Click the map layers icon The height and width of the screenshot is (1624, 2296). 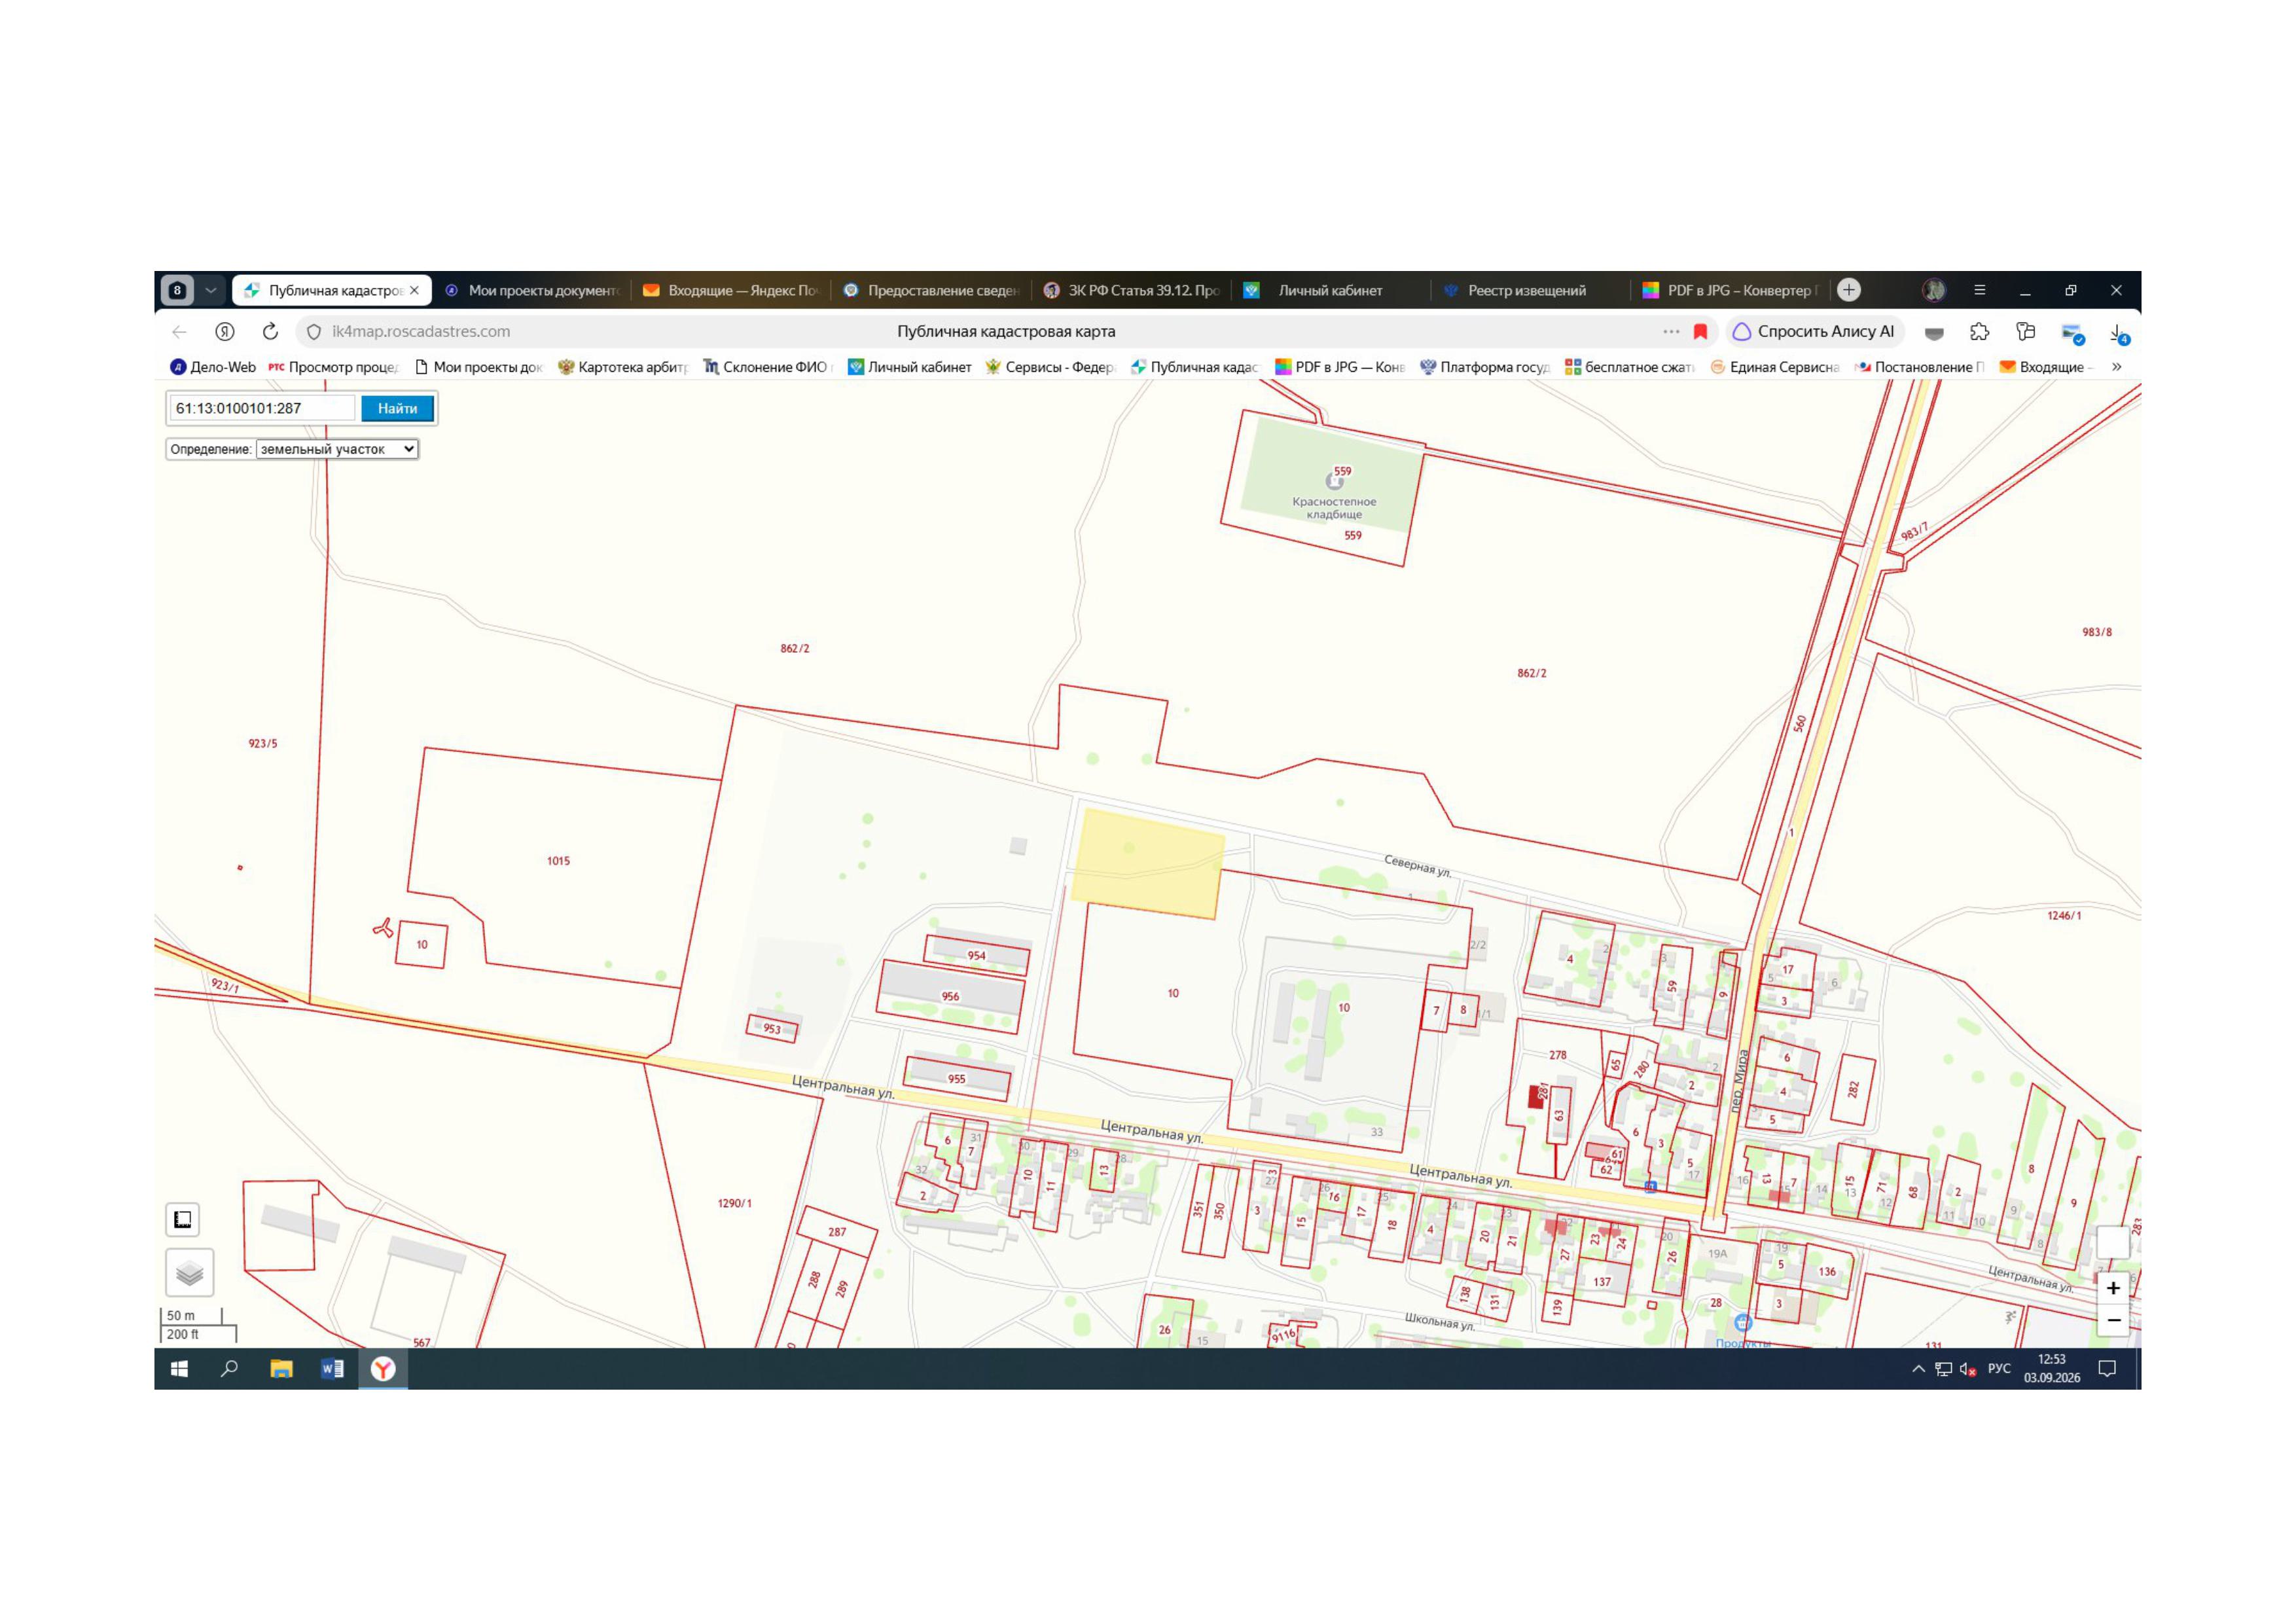click(x=189, y=1273)
